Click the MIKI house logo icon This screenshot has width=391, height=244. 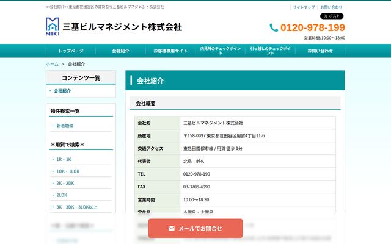[53, 27]
